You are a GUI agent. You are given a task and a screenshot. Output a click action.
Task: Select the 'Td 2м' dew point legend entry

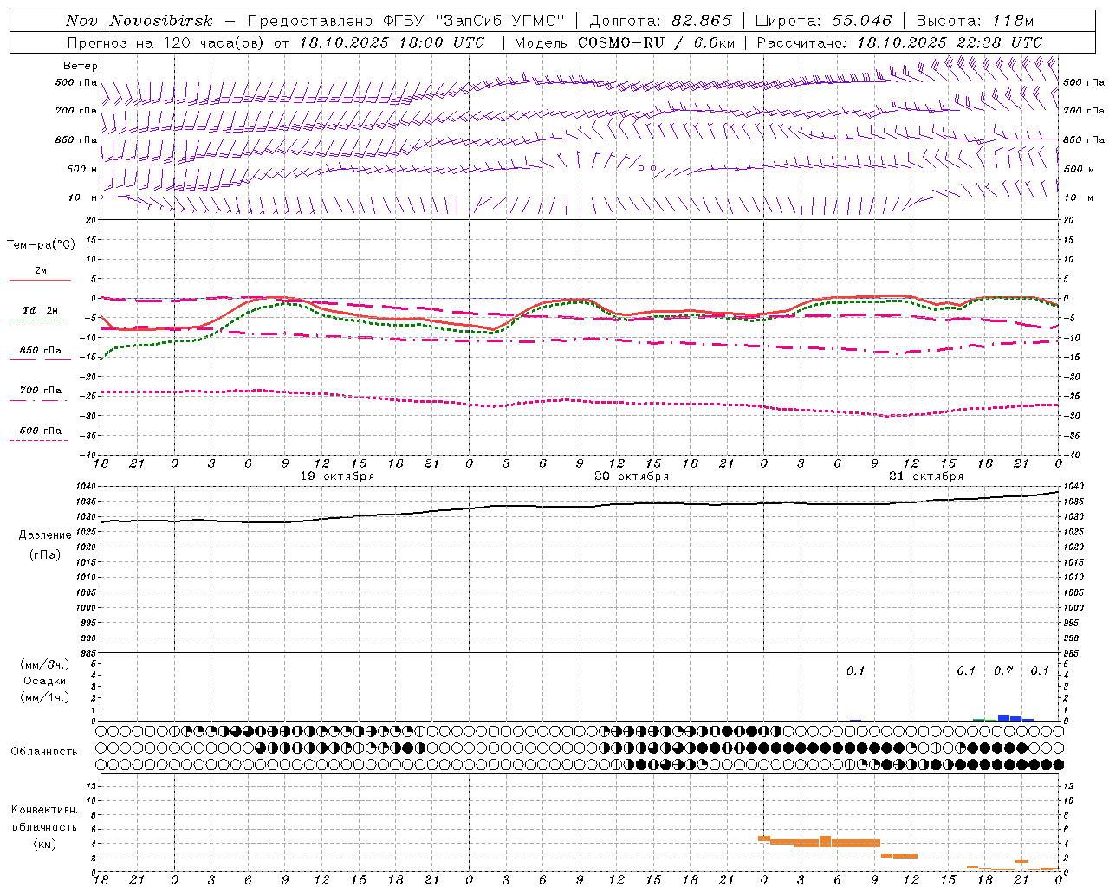click(x=41, y=310)
